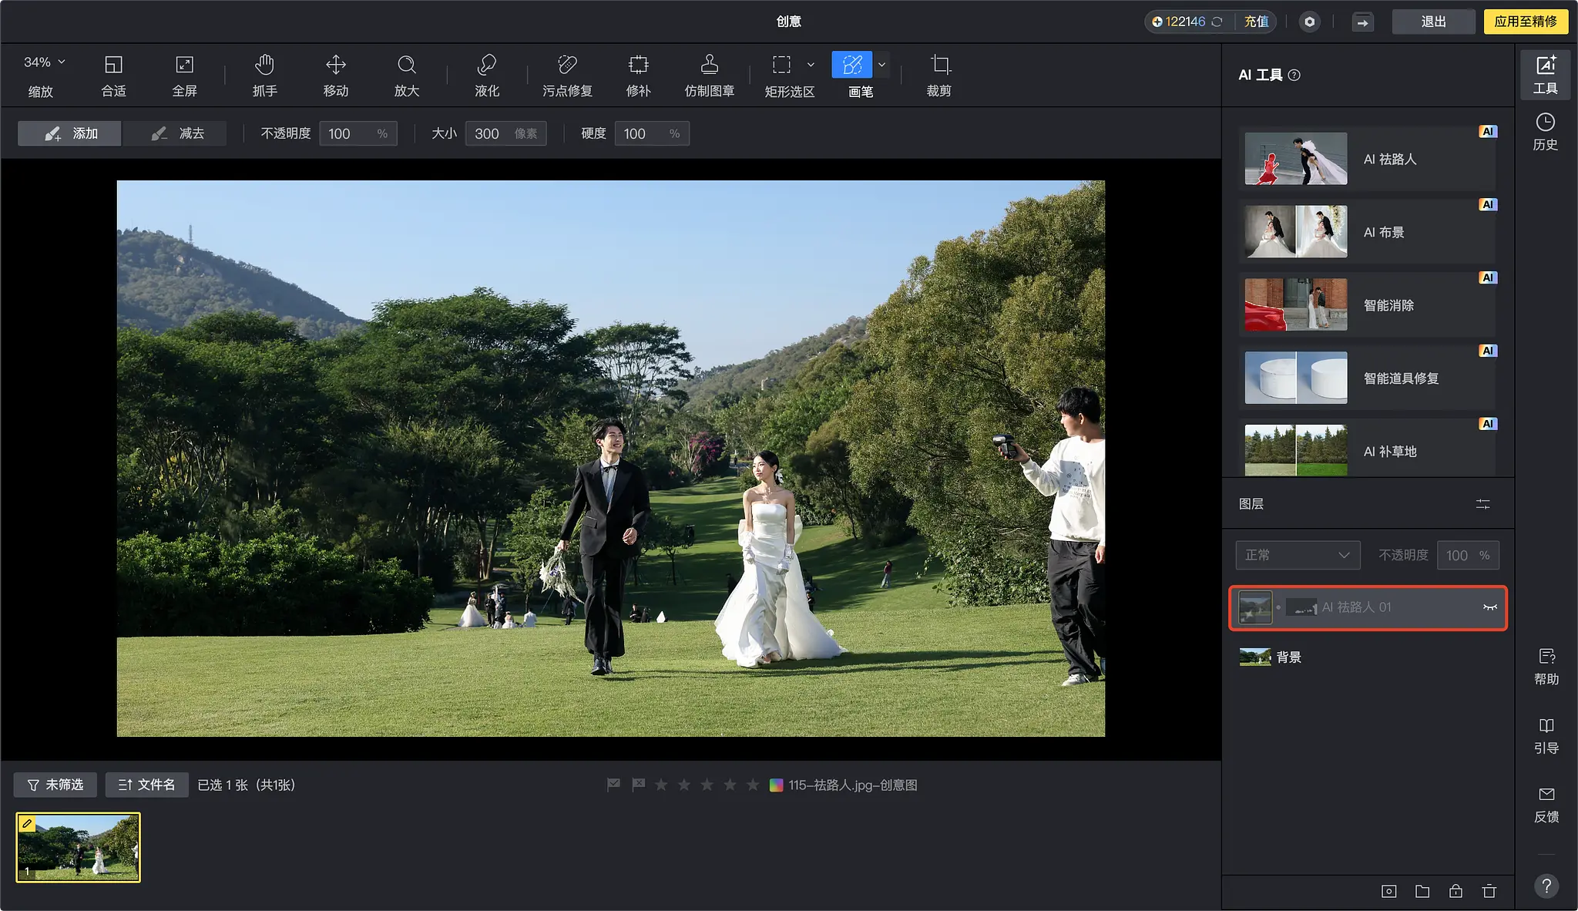The height and width of the screenshot is (911, 1578).
Task: Select the 抓手 hand tool
Action: click(264, 76)
